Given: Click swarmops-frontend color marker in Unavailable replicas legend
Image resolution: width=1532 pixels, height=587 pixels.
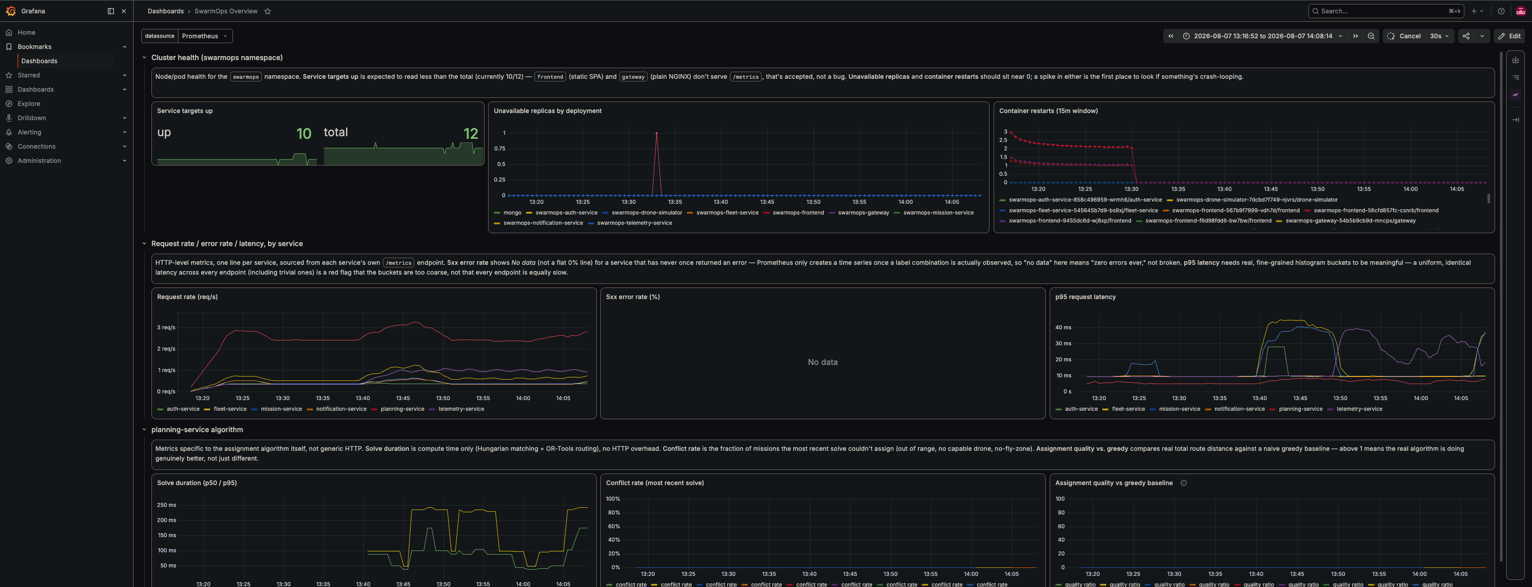Looking at the screenshot, I should [x=766, y=213].
